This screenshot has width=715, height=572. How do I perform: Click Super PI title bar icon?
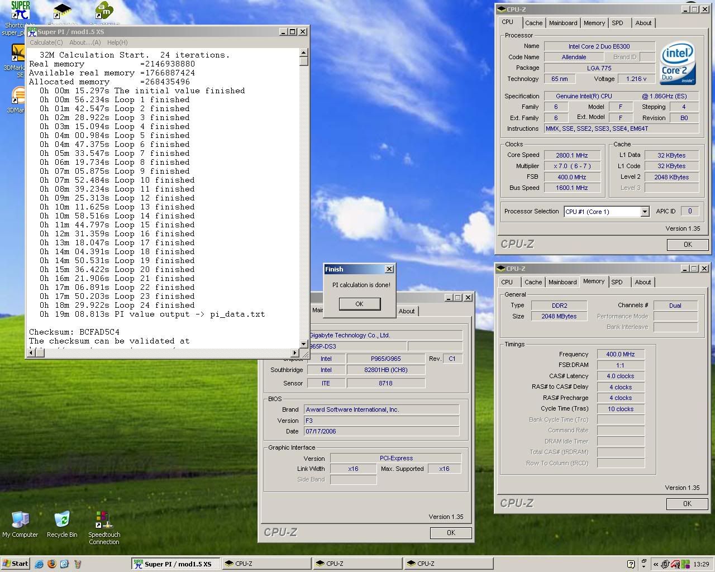coord(32,32)
